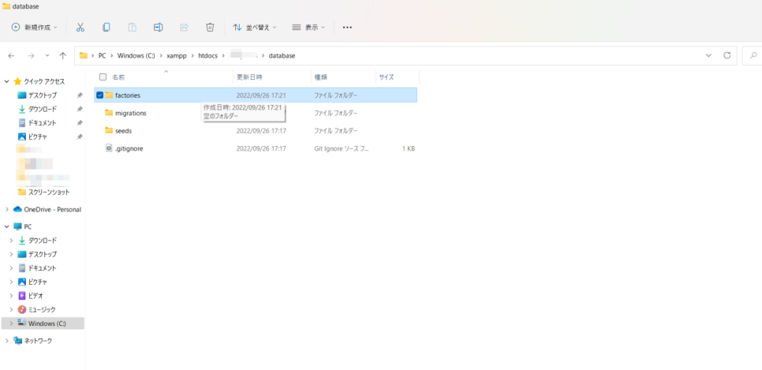Click htdocs in the address path

209,56
